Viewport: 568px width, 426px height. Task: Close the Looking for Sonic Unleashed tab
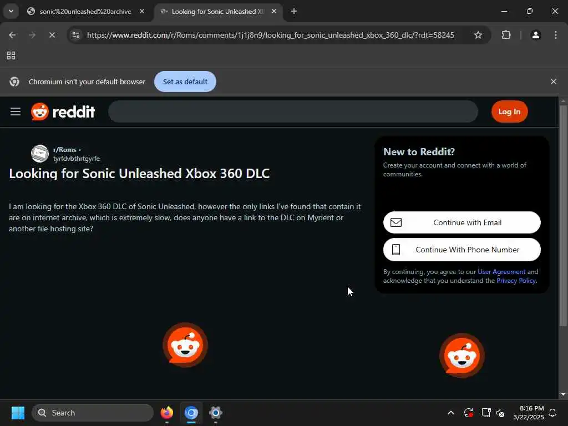[274, 12]
